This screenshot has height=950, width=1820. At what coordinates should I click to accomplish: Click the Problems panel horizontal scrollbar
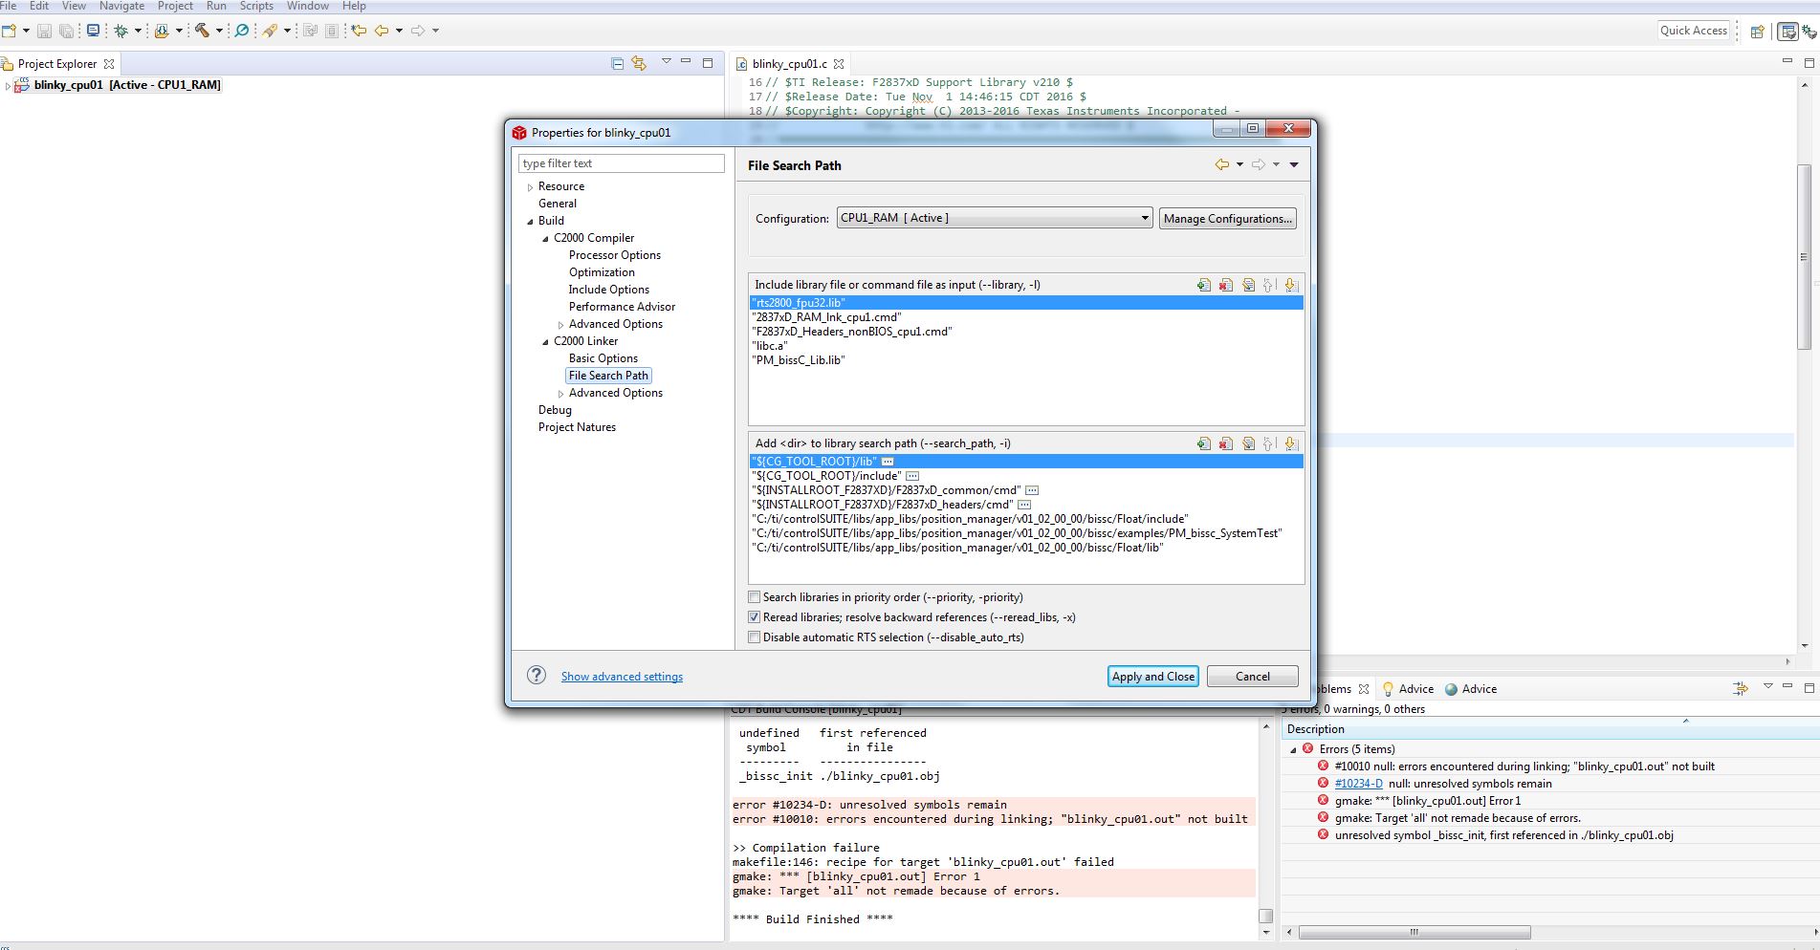point(1414,932)
